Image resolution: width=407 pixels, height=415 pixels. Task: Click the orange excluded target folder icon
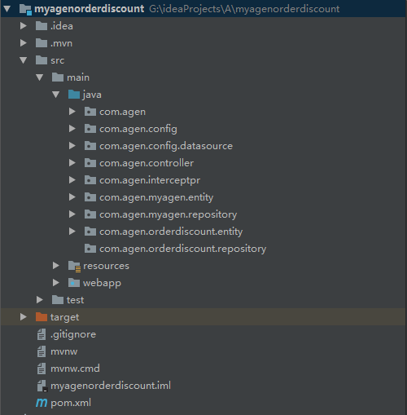click(42, 317)
